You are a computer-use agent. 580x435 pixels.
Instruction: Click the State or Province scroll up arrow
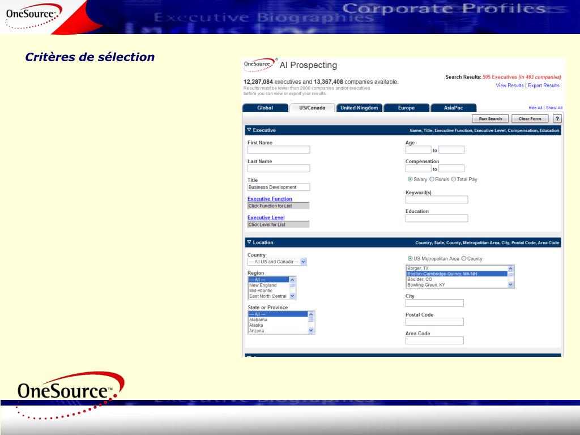(311, 314)
